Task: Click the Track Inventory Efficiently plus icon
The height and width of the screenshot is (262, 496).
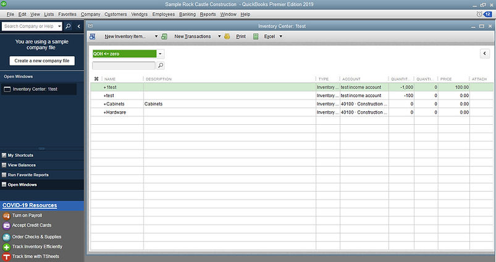Action: 6,247
